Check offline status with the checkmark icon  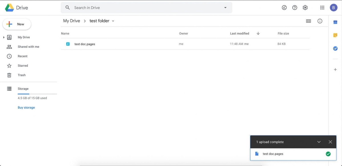click(284, 7)
